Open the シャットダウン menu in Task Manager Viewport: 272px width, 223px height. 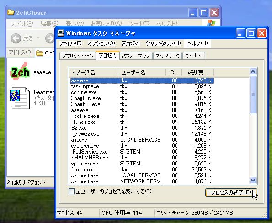pos(163,43)
